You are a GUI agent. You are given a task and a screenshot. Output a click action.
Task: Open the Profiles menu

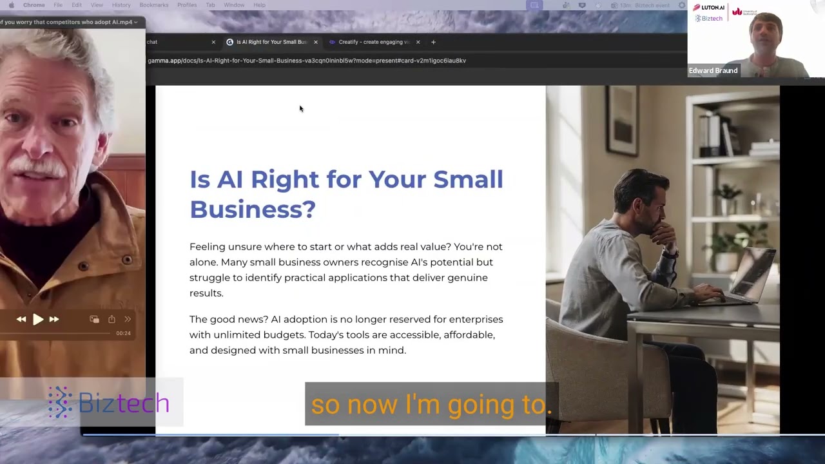[187, 5]
